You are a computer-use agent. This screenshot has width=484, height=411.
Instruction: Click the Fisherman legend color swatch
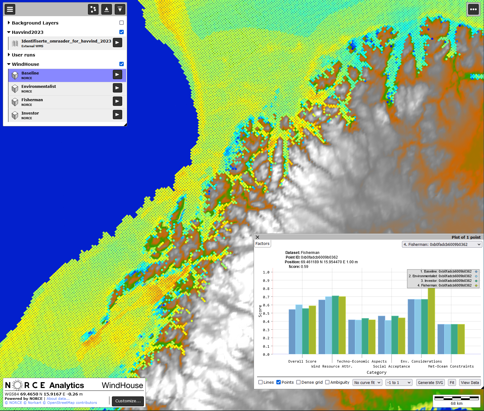(476, 286)
